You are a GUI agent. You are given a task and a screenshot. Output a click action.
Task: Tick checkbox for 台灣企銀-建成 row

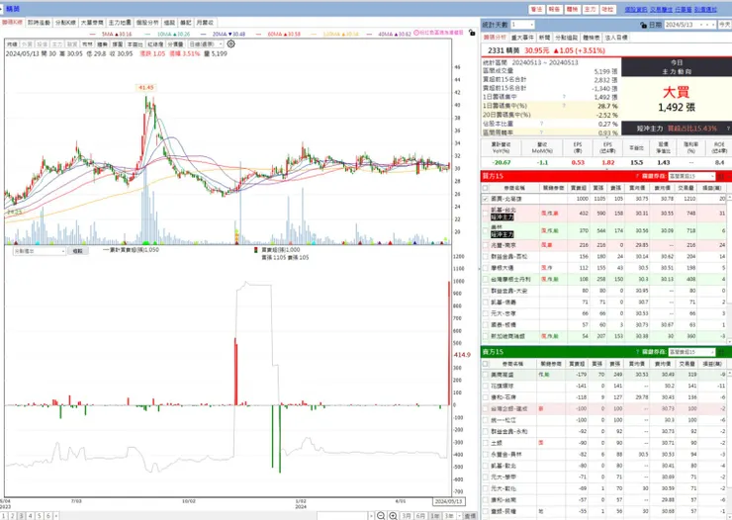[x=486, y=408]
